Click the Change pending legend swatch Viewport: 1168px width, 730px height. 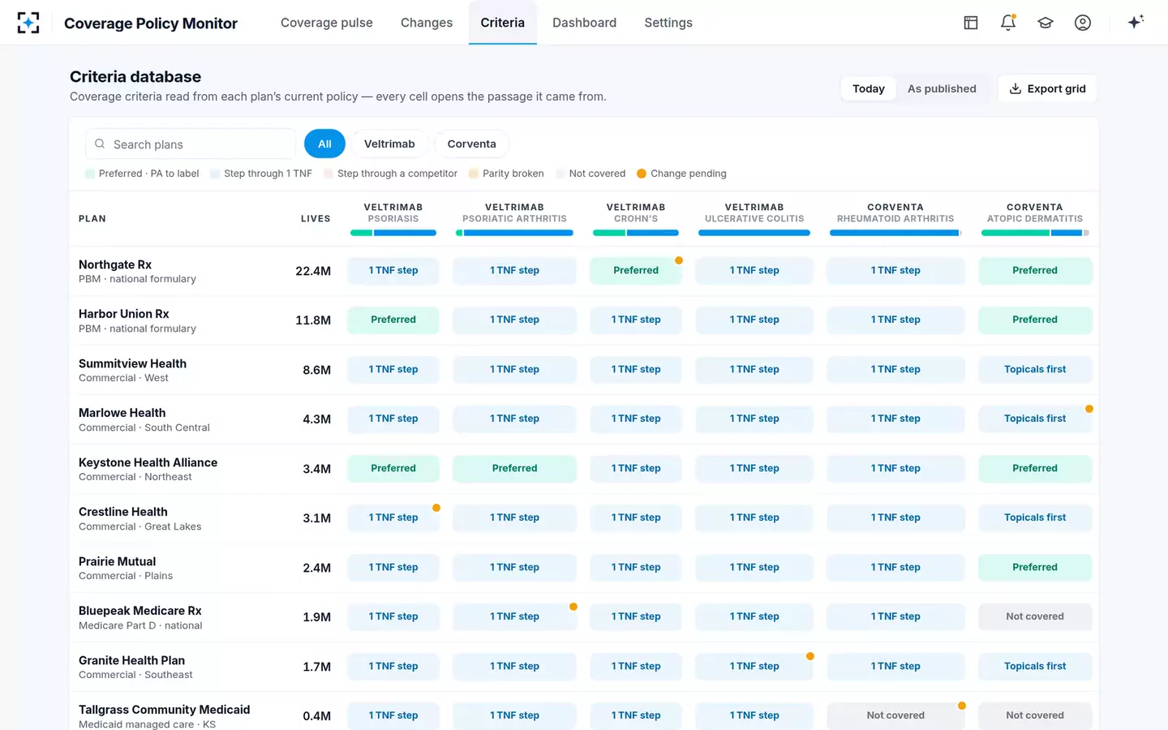pyautogui.click(x=642, y=174)
